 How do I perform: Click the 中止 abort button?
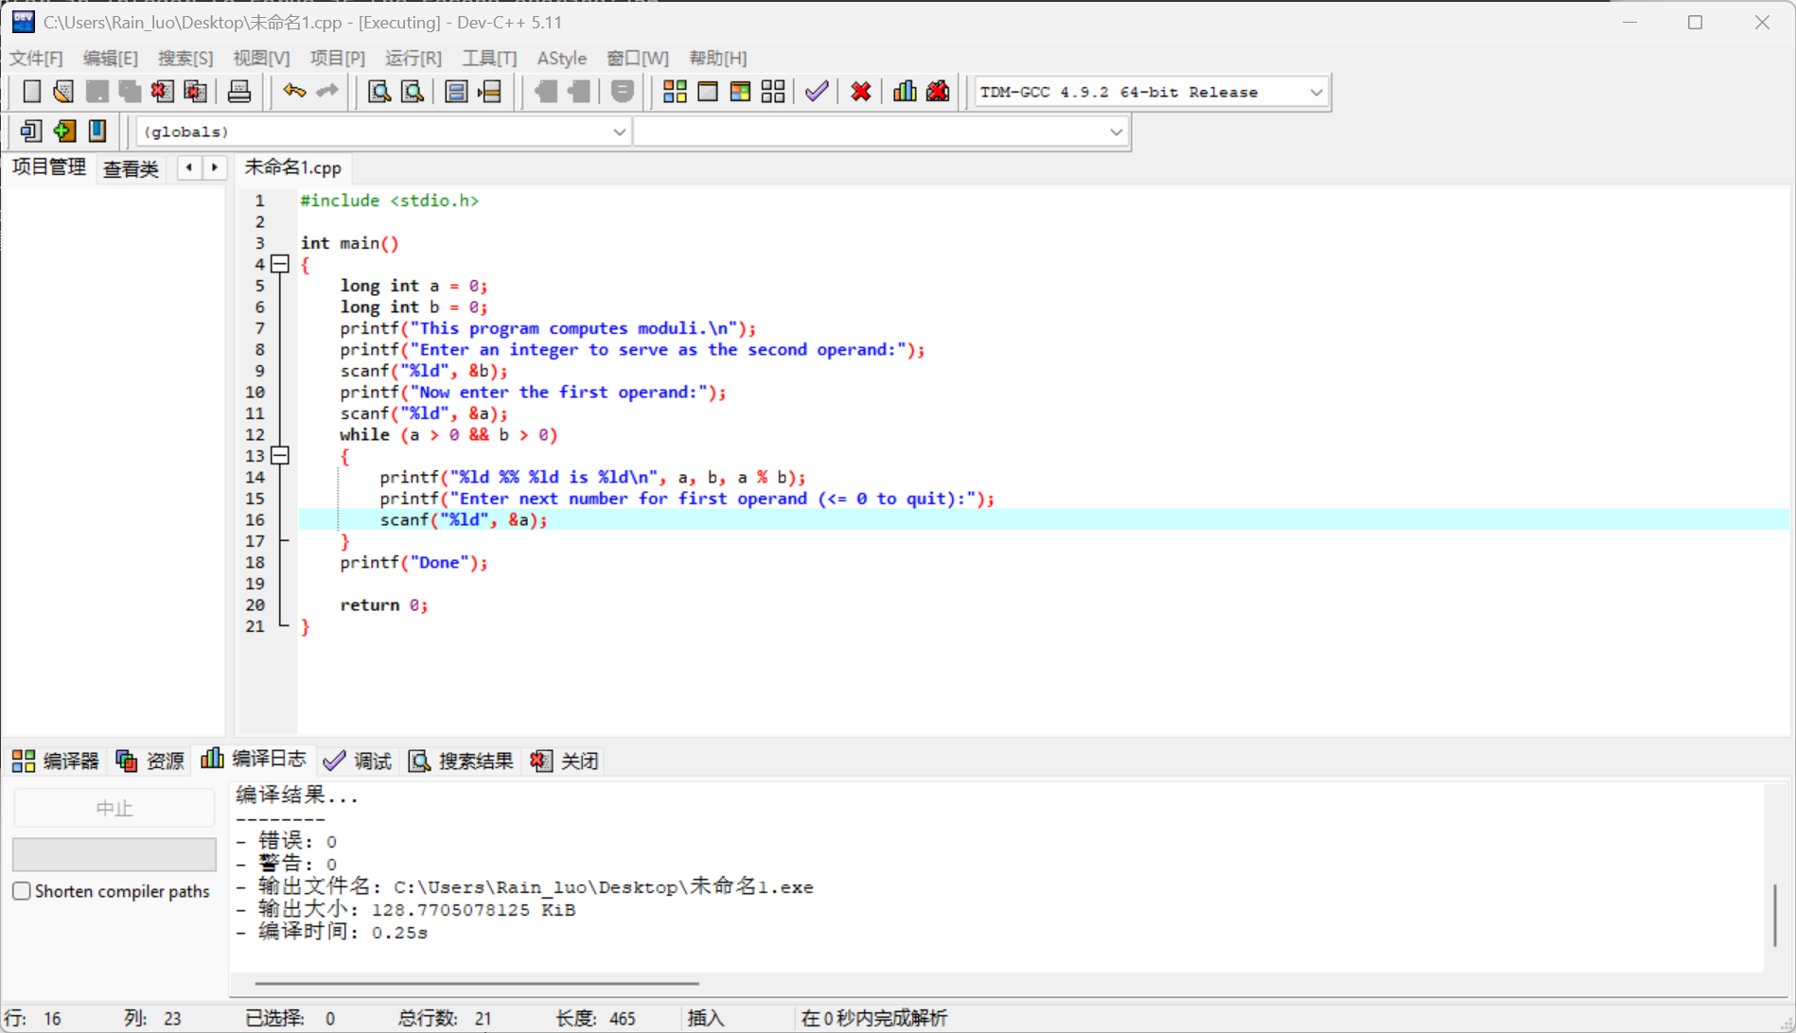coord(114,808)
